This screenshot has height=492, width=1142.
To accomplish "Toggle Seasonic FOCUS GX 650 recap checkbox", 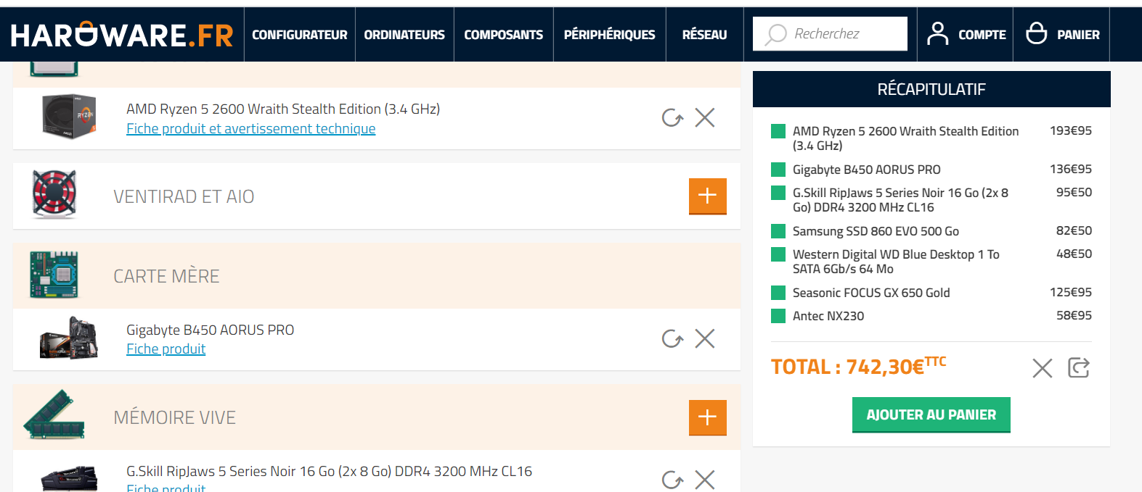I will coord(778,293).
